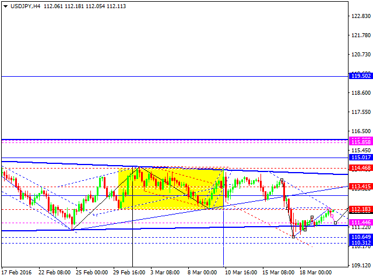Image resolution: width=373 pixels, height=279 pixels.
Task: Click the 109.120 price scale value
Action: (x=361, y=265)
